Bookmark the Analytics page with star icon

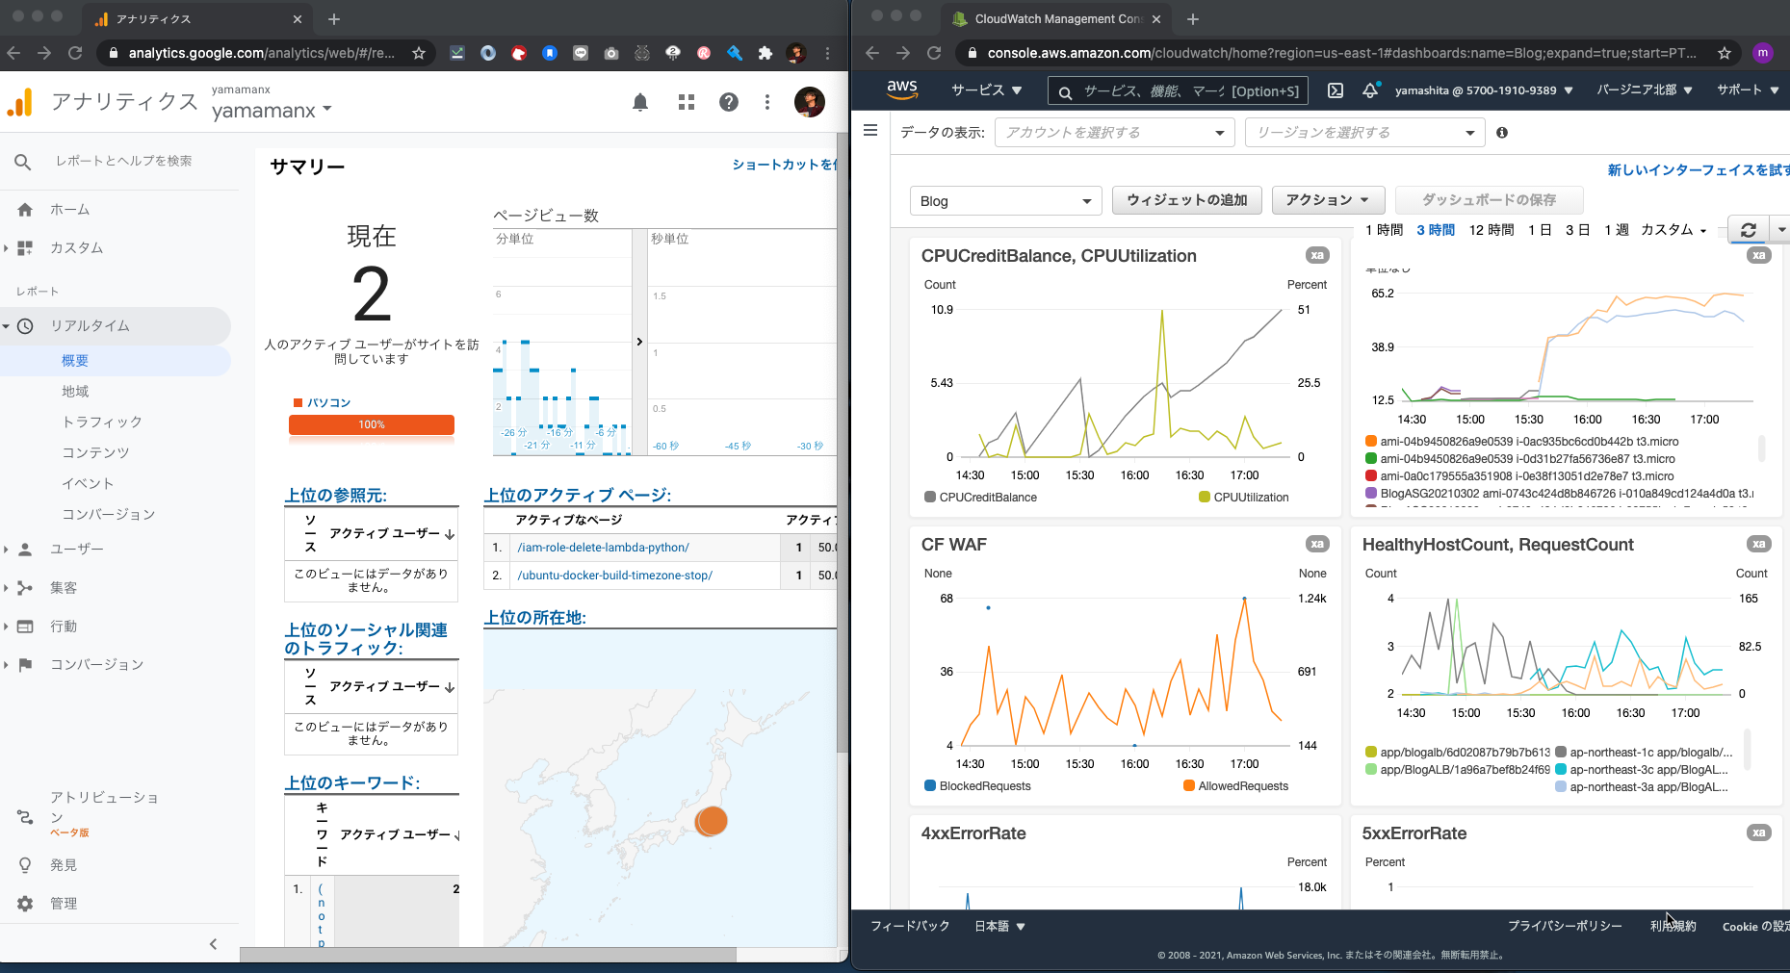tap(419, 53)
